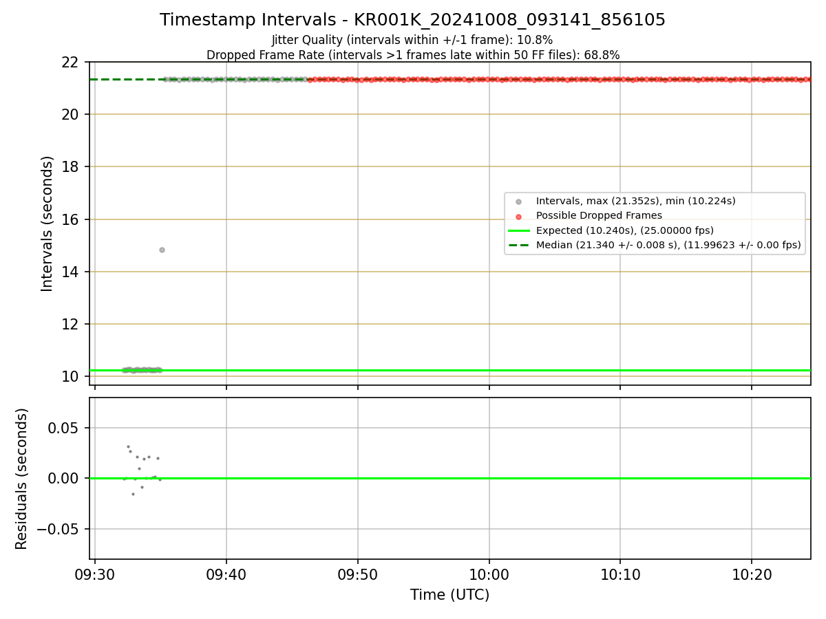Click the 'Intervals (seconds)' y-axis label
This screenshot has width=826, height=619.
[x=47, y=224]
